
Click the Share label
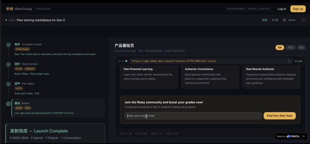(292, 20)
